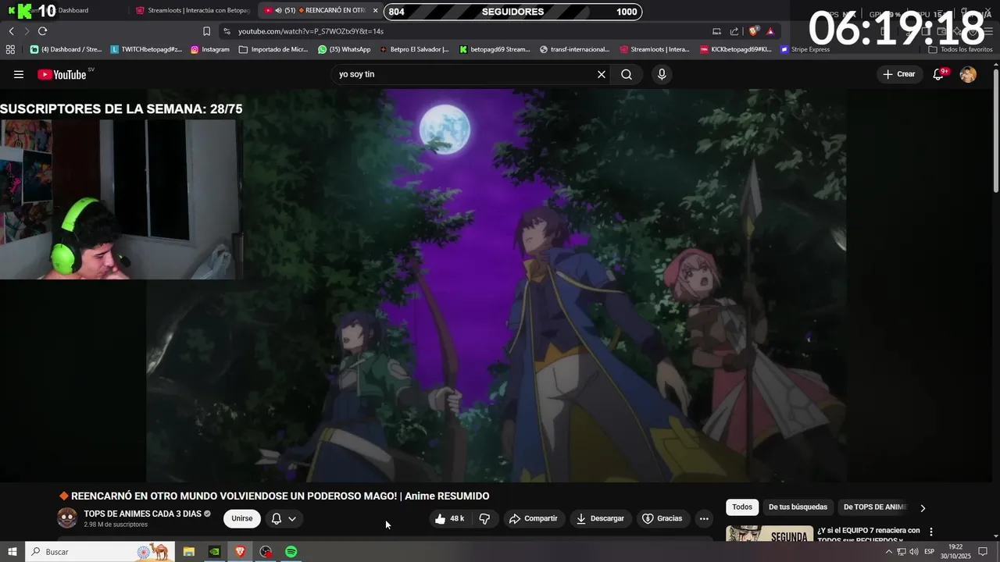Switch to the Streamloots browser tab

(192, 10)
